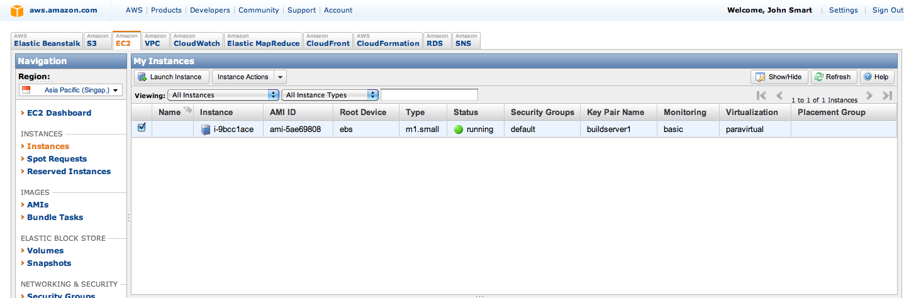This screenshot has height=298, width=904.
Task: Switch to the SNS tab
Action: click(x=466, y=40)
